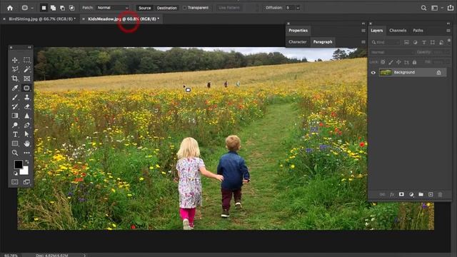Select the Path Selection arrow tool
This screenshot has width=457, height=257.
(x=27, y=134)
